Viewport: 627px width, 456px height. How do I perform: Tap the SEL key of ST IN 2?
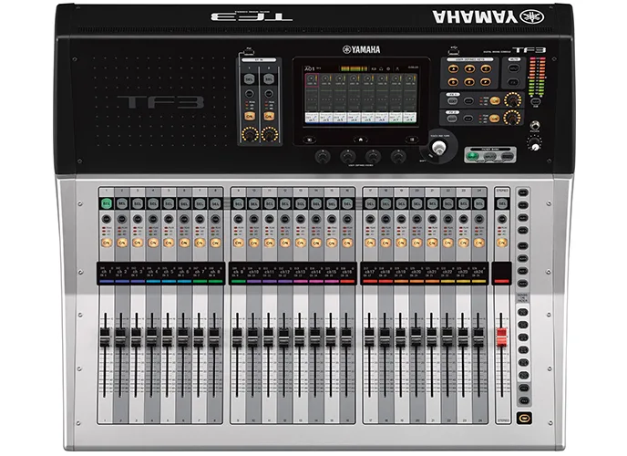pos(269,79)
